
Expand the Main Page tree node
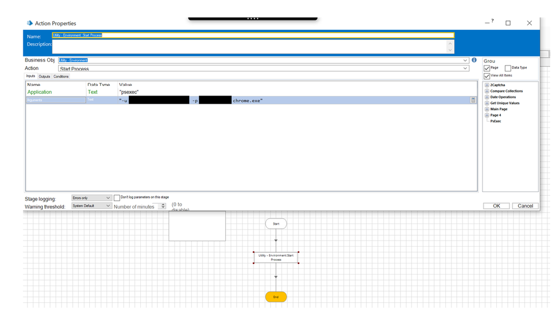487,109
